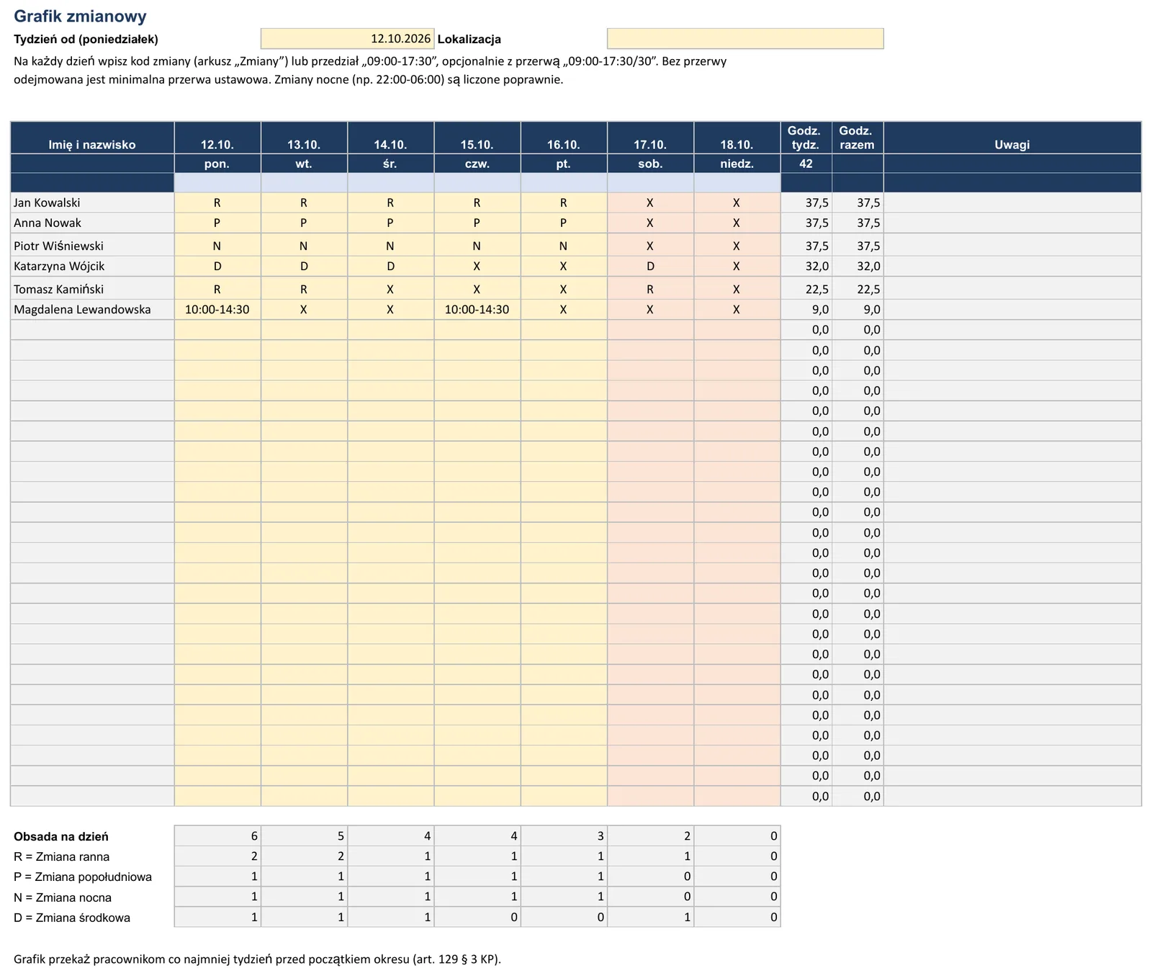Click the Godz. razem column header

pos(858,138)
